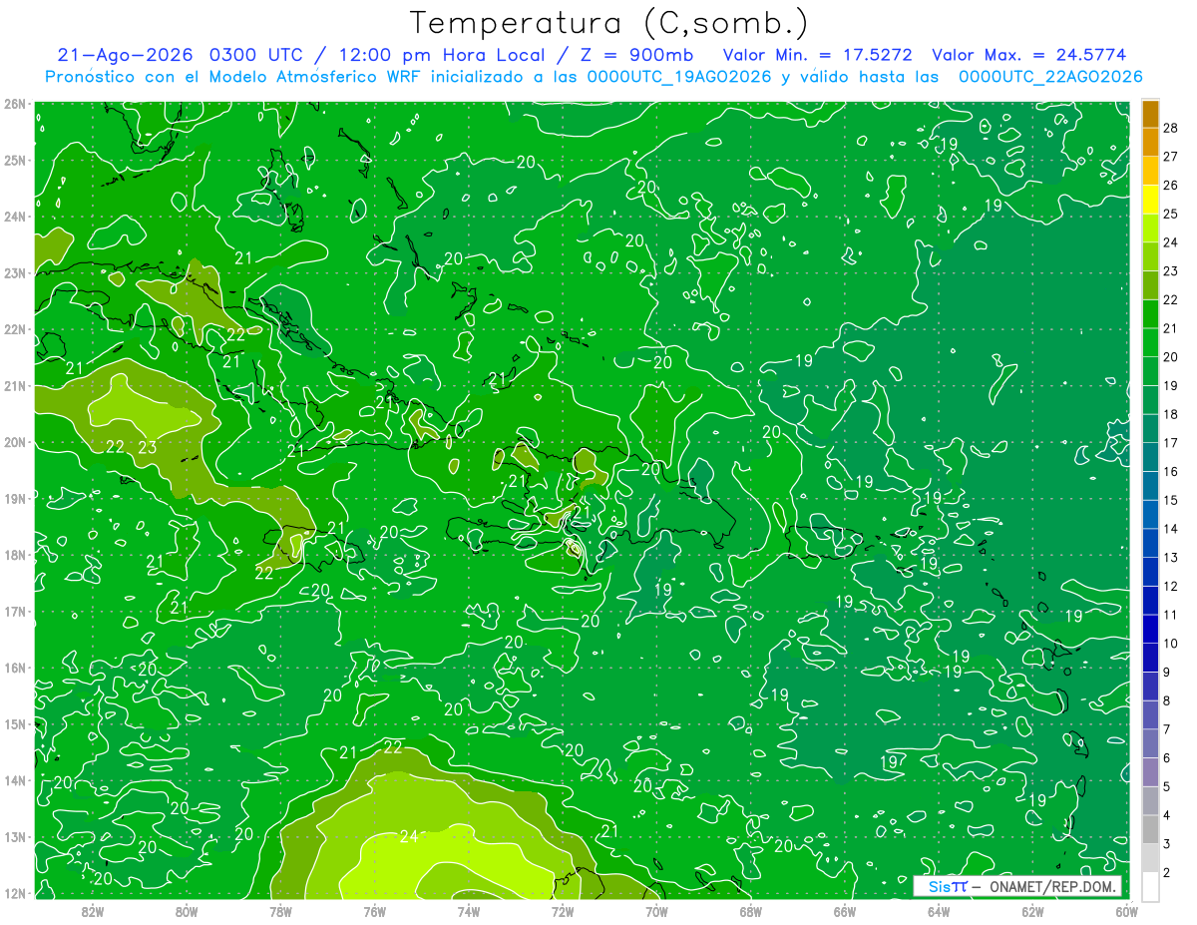Click the '19N' latitude axis label

point(15,499)
